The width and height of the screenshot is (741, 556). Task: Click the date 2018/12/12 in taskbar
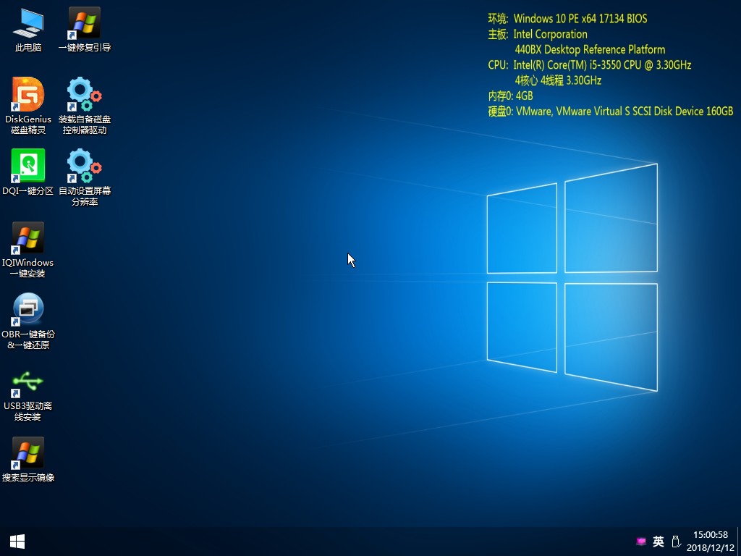click(x=711, y=548)
